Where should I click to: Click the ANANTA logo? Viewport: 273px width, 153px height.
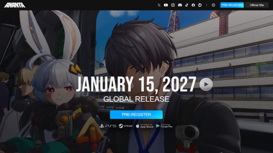(x=15, y=5)
